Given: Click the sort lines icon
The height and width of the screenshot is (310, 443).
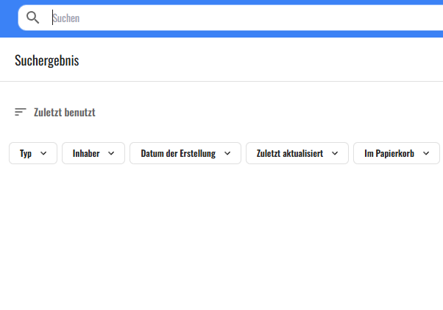Looking at the screenshot, I should [21, 112].
